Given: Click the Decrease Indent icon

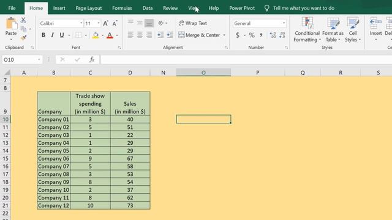Looking at the screenshot, I should (x=160, y=35).
